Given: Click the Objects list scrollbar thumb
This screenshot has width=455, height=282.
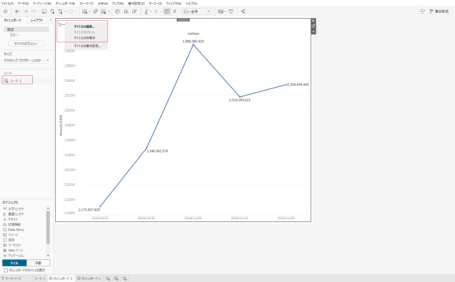Looking at the screenshot, I should coord(48,227).
